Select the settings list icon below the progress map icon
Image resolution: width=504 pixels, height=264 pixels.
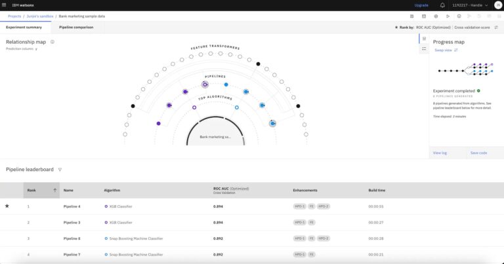pos(424,48)
